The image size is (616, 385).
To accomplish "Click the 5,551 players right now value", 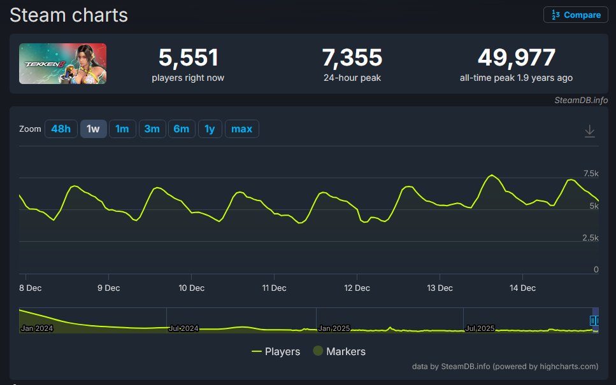I will click(x=188, y=57).
